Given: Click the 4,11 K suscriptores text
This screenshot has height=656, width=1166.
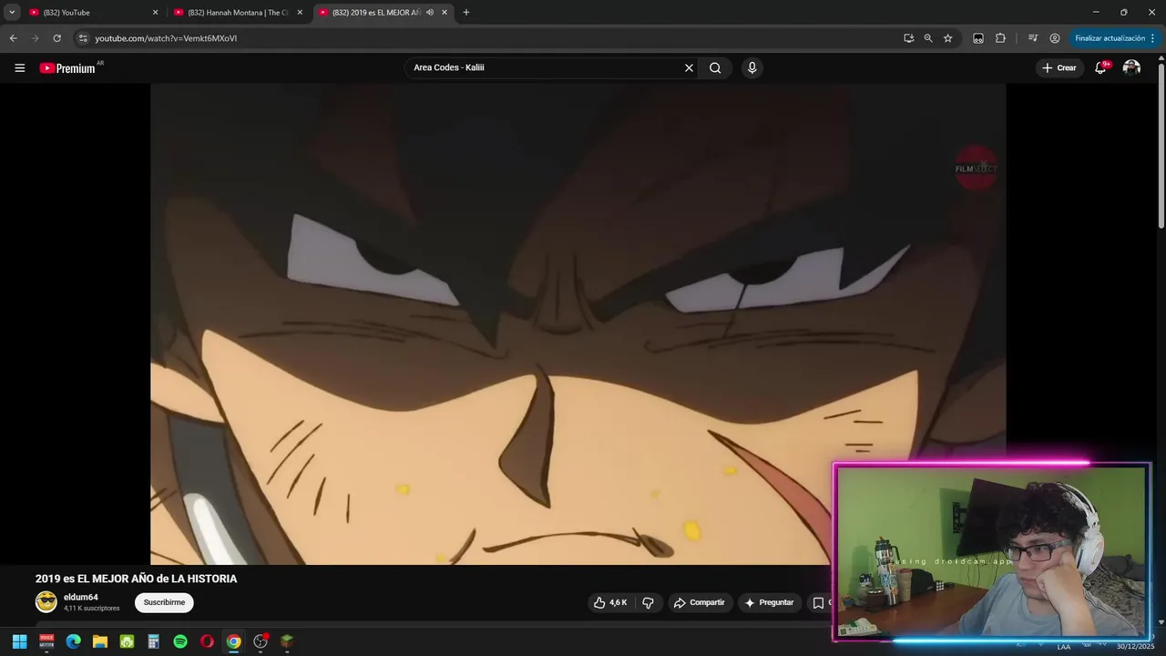Looking at the screenshot, I should (91, 608).
